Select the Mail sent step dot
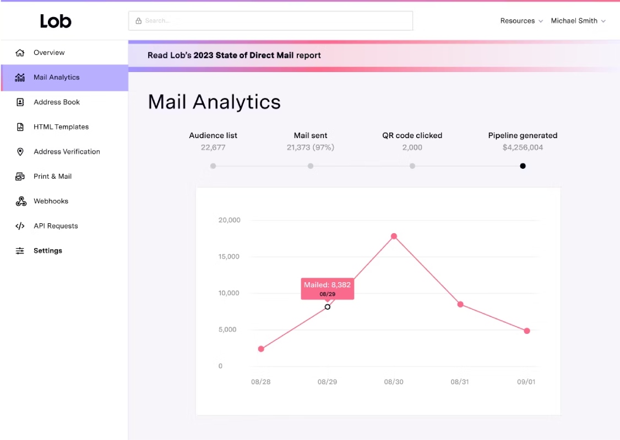The image size is (620, 440). tap(311, 166)
